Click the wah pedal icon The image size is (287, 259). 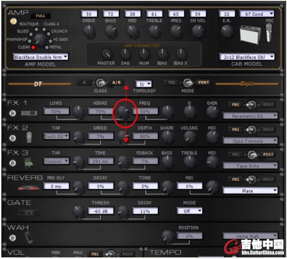[29, 238]
